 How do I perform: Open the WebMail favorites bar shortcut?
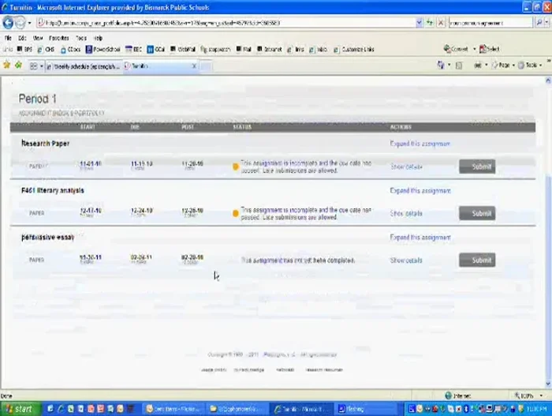(x=186, y=49)
